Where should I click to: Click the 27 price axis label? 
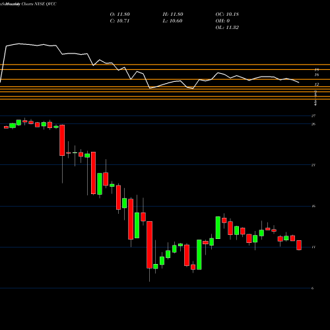(313, 115)
